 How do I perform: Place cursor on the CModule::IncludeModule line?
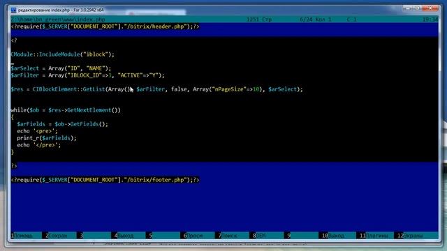coord(62,54)
